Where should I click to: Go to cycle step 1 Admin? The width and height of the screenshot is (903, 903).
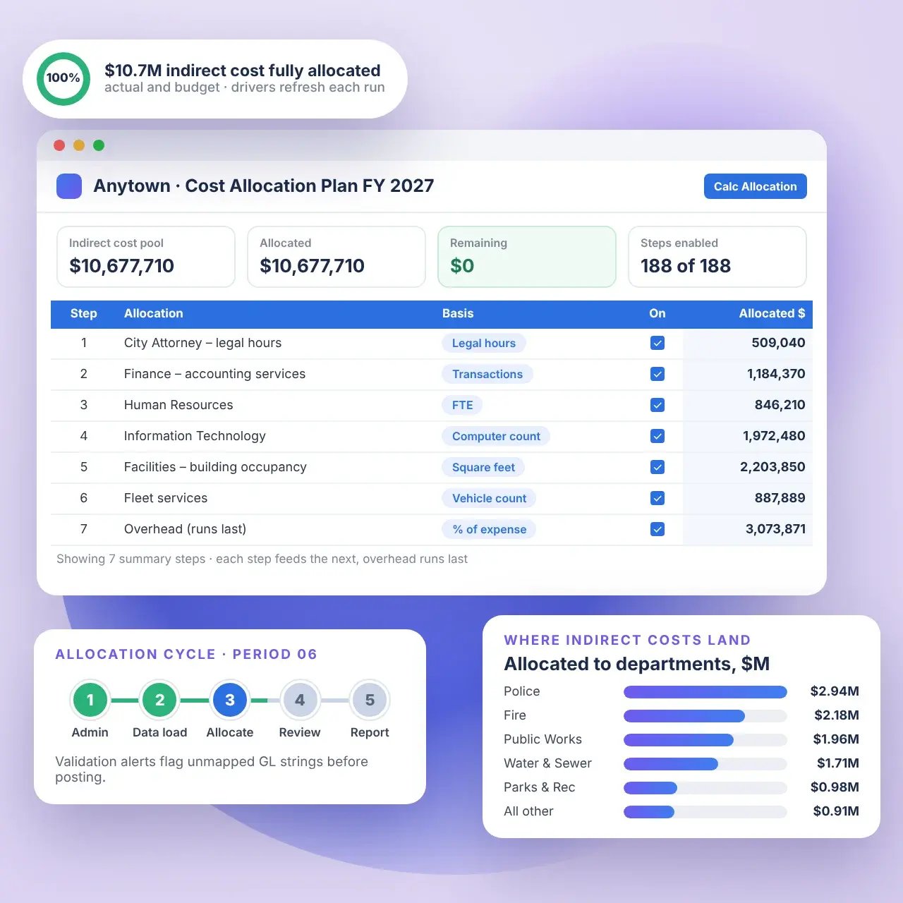(90, 700)
